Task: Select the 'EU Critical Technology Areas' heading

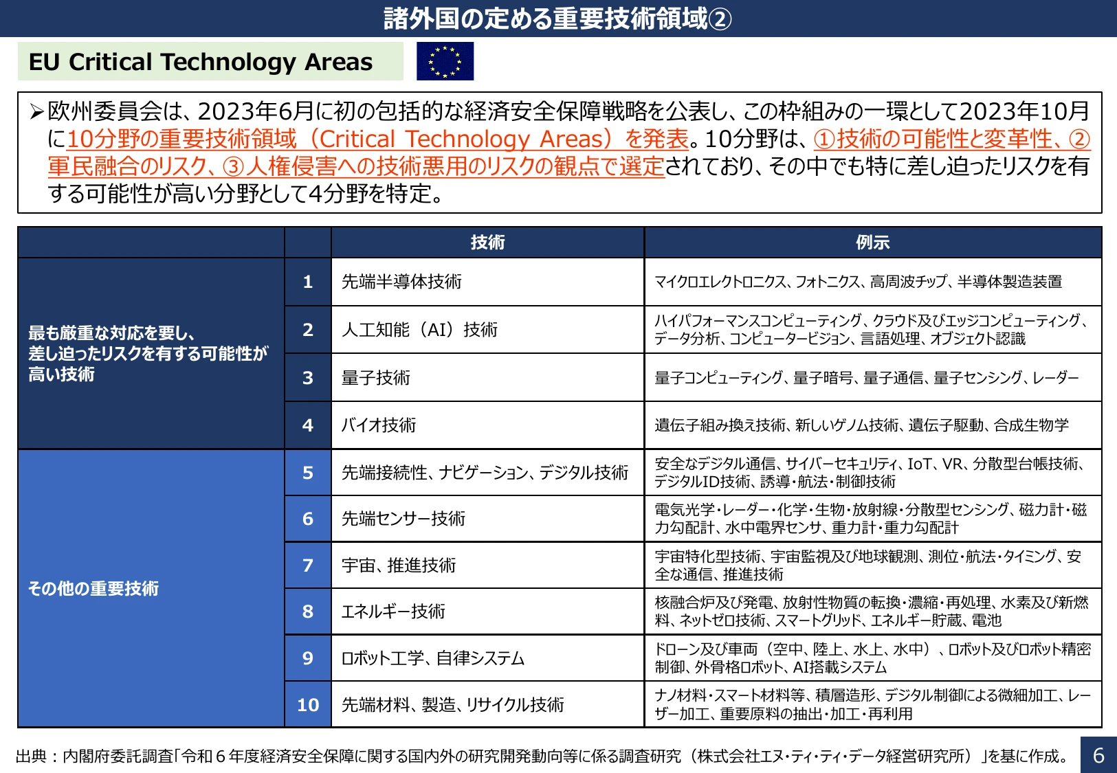Action: coord(201,62)
